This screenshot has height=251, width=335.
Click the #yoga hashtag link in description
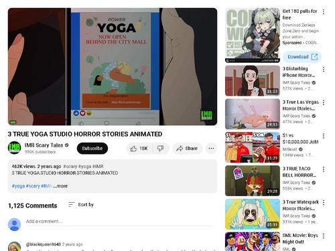(18, 186)
